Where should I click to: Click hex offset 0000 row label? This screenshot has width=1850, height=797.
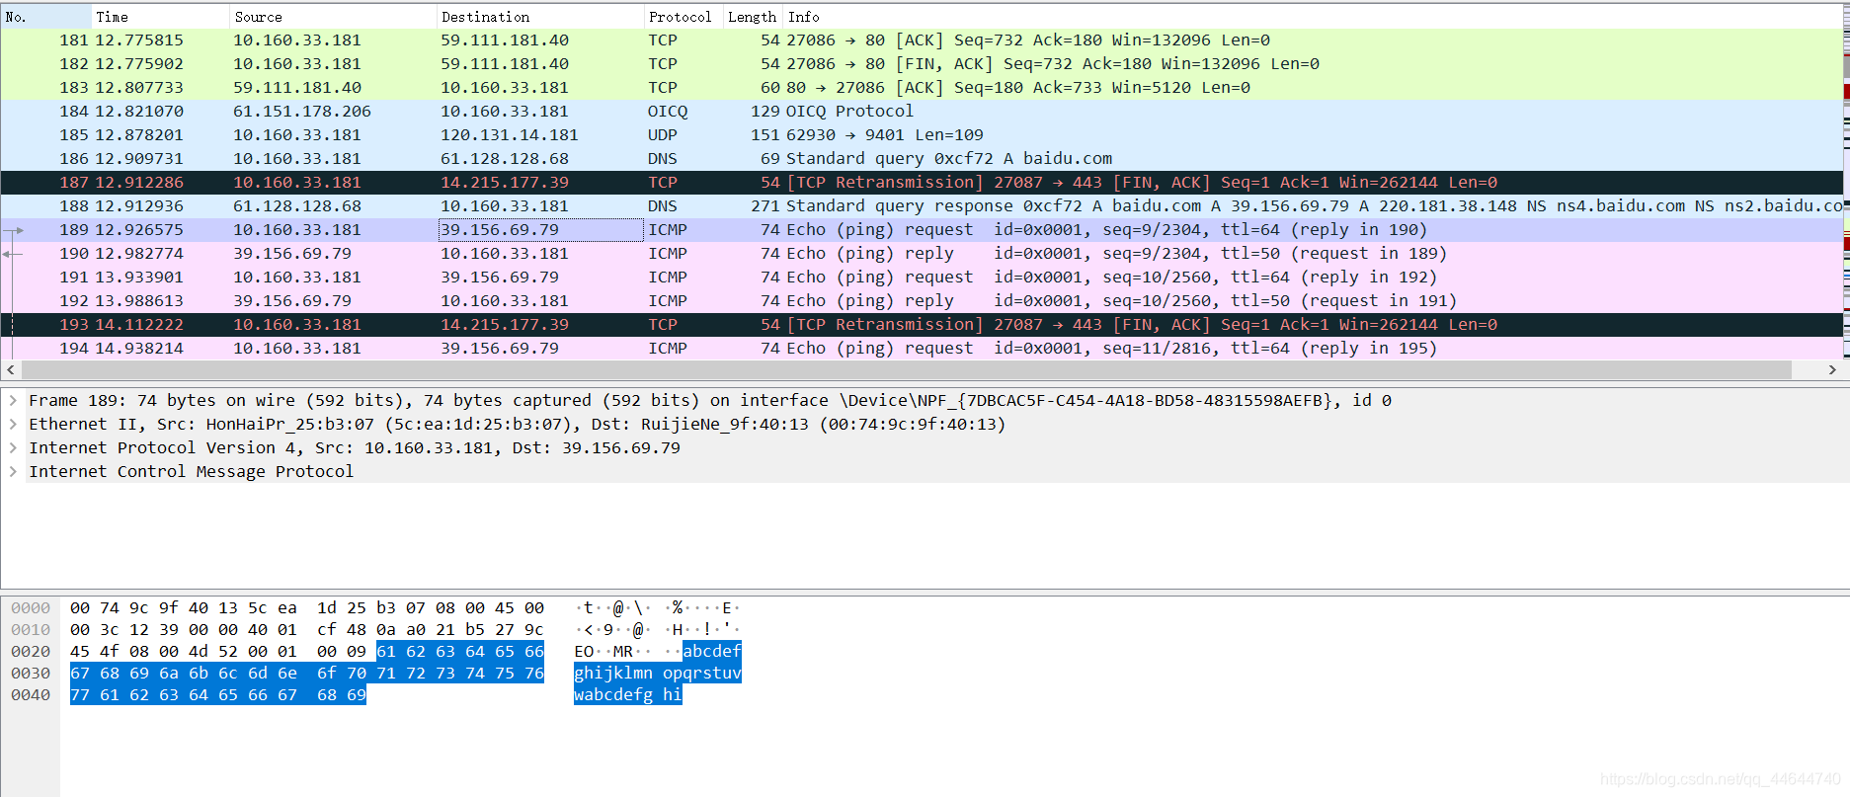point(31,608)
